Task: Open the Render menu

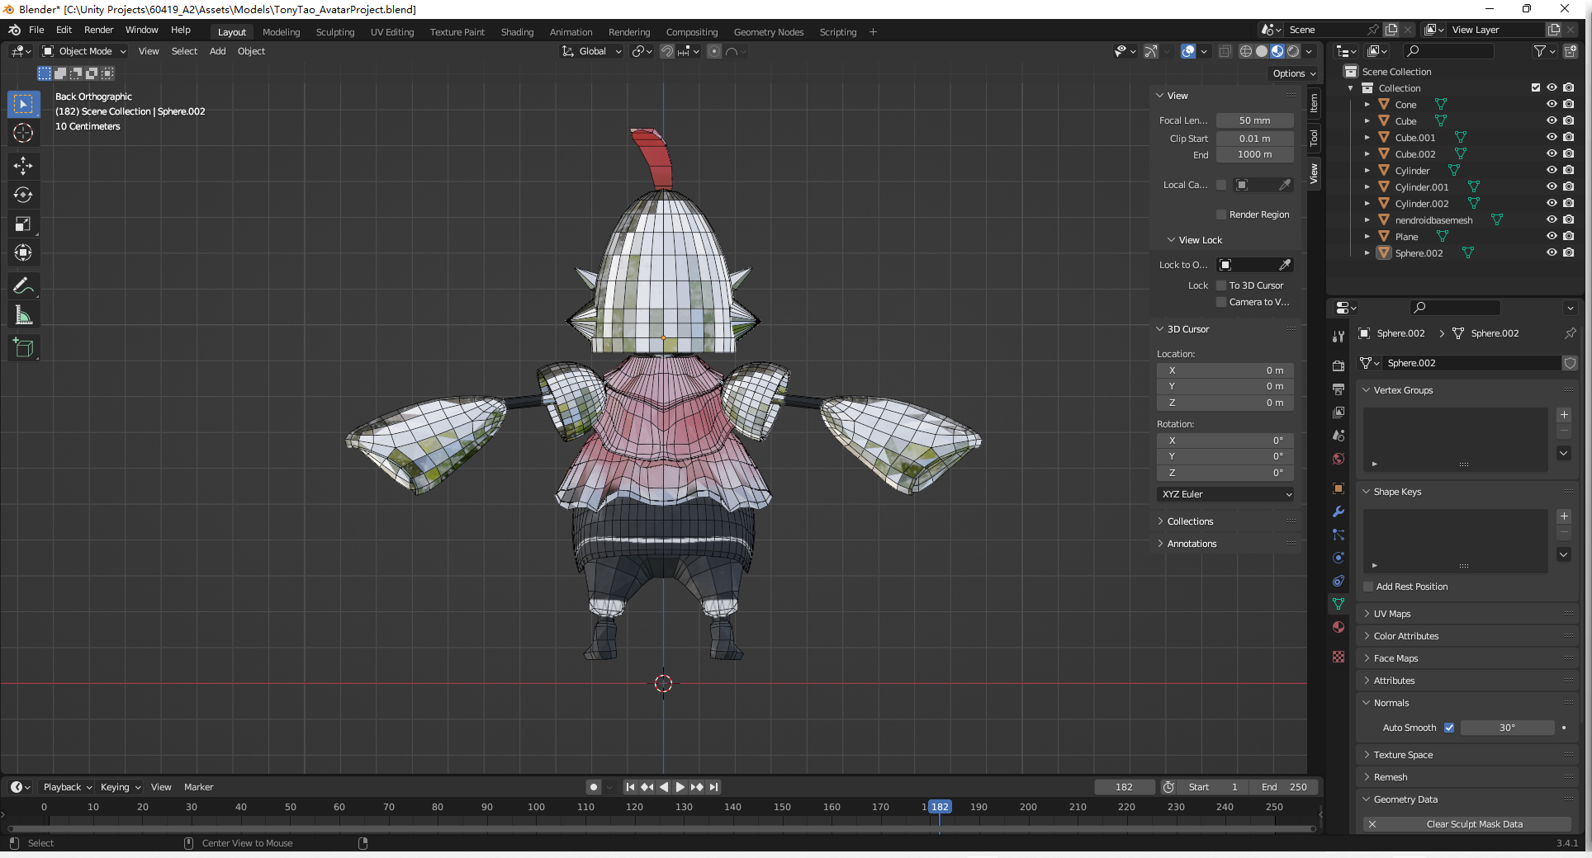Action: tap(98, 30)
